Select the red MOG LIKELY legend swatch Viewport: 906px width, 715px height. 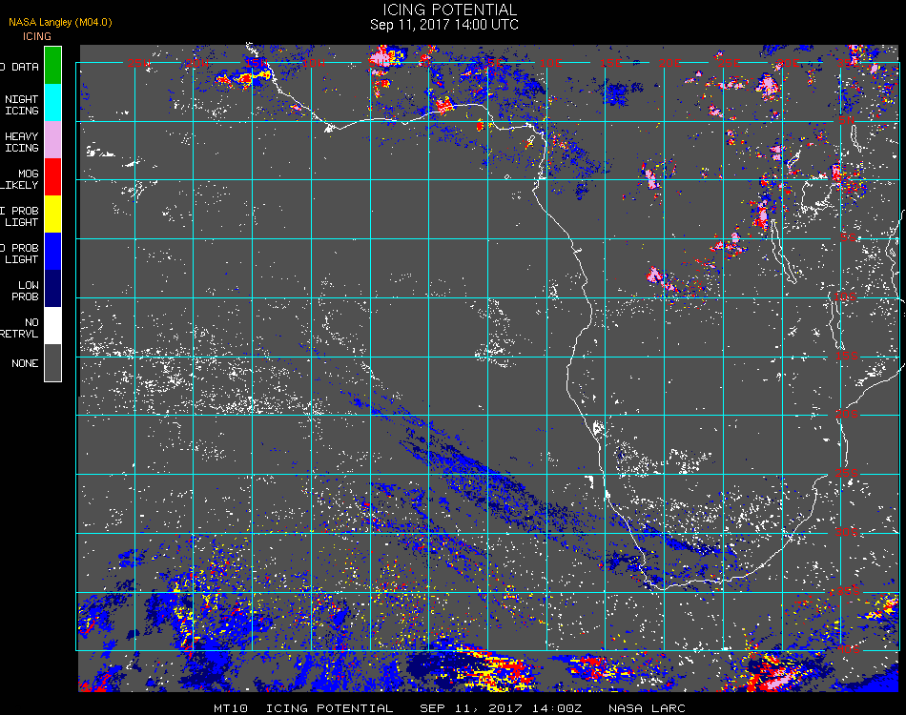(x=52, y=176)
